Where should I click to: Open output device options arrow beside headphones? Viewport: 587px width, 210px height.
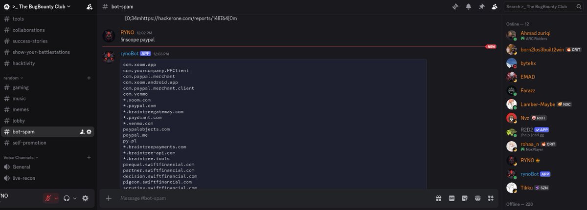click(75, 198)
